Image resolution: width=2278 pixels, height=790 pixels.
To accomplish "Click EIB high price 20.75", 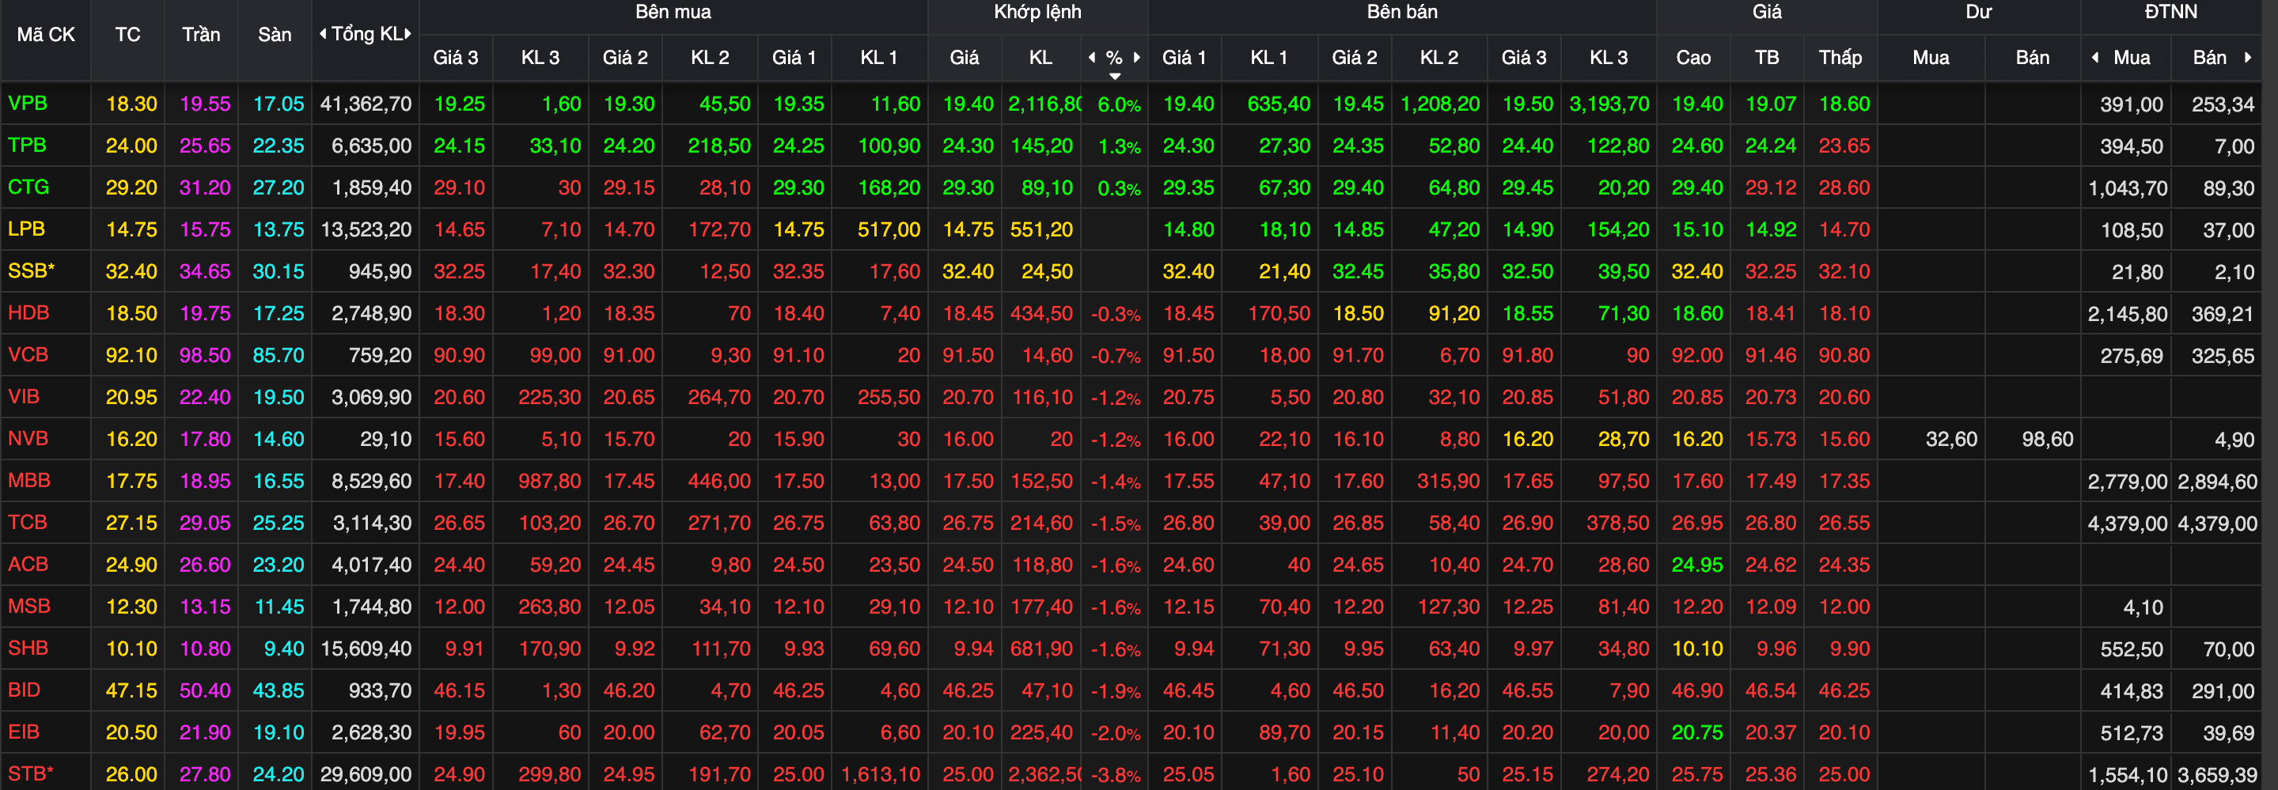I will [1696, 732].
